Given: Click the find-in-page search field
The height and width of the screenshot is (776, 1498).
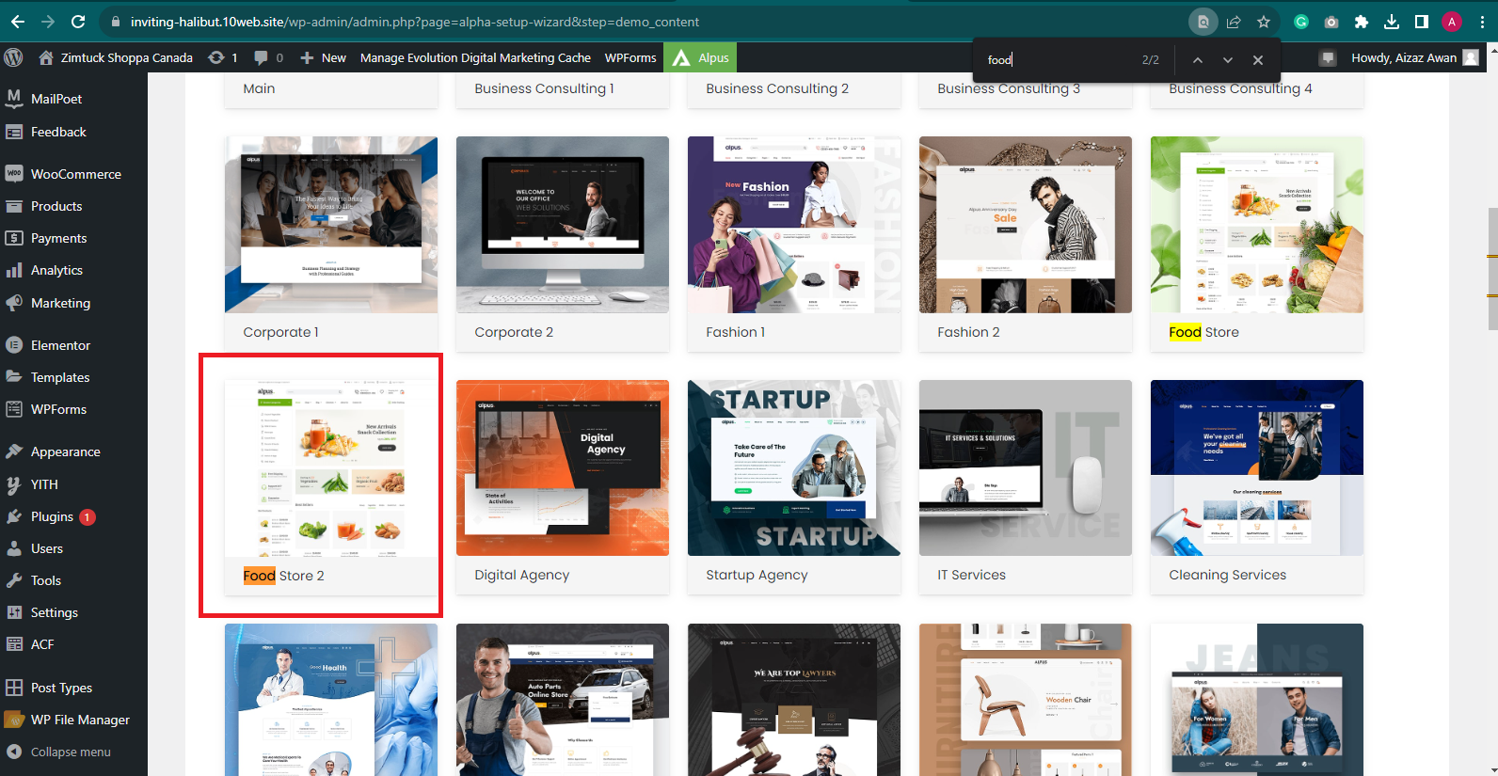Looking at the screenshot, I should coord(1059,59).
